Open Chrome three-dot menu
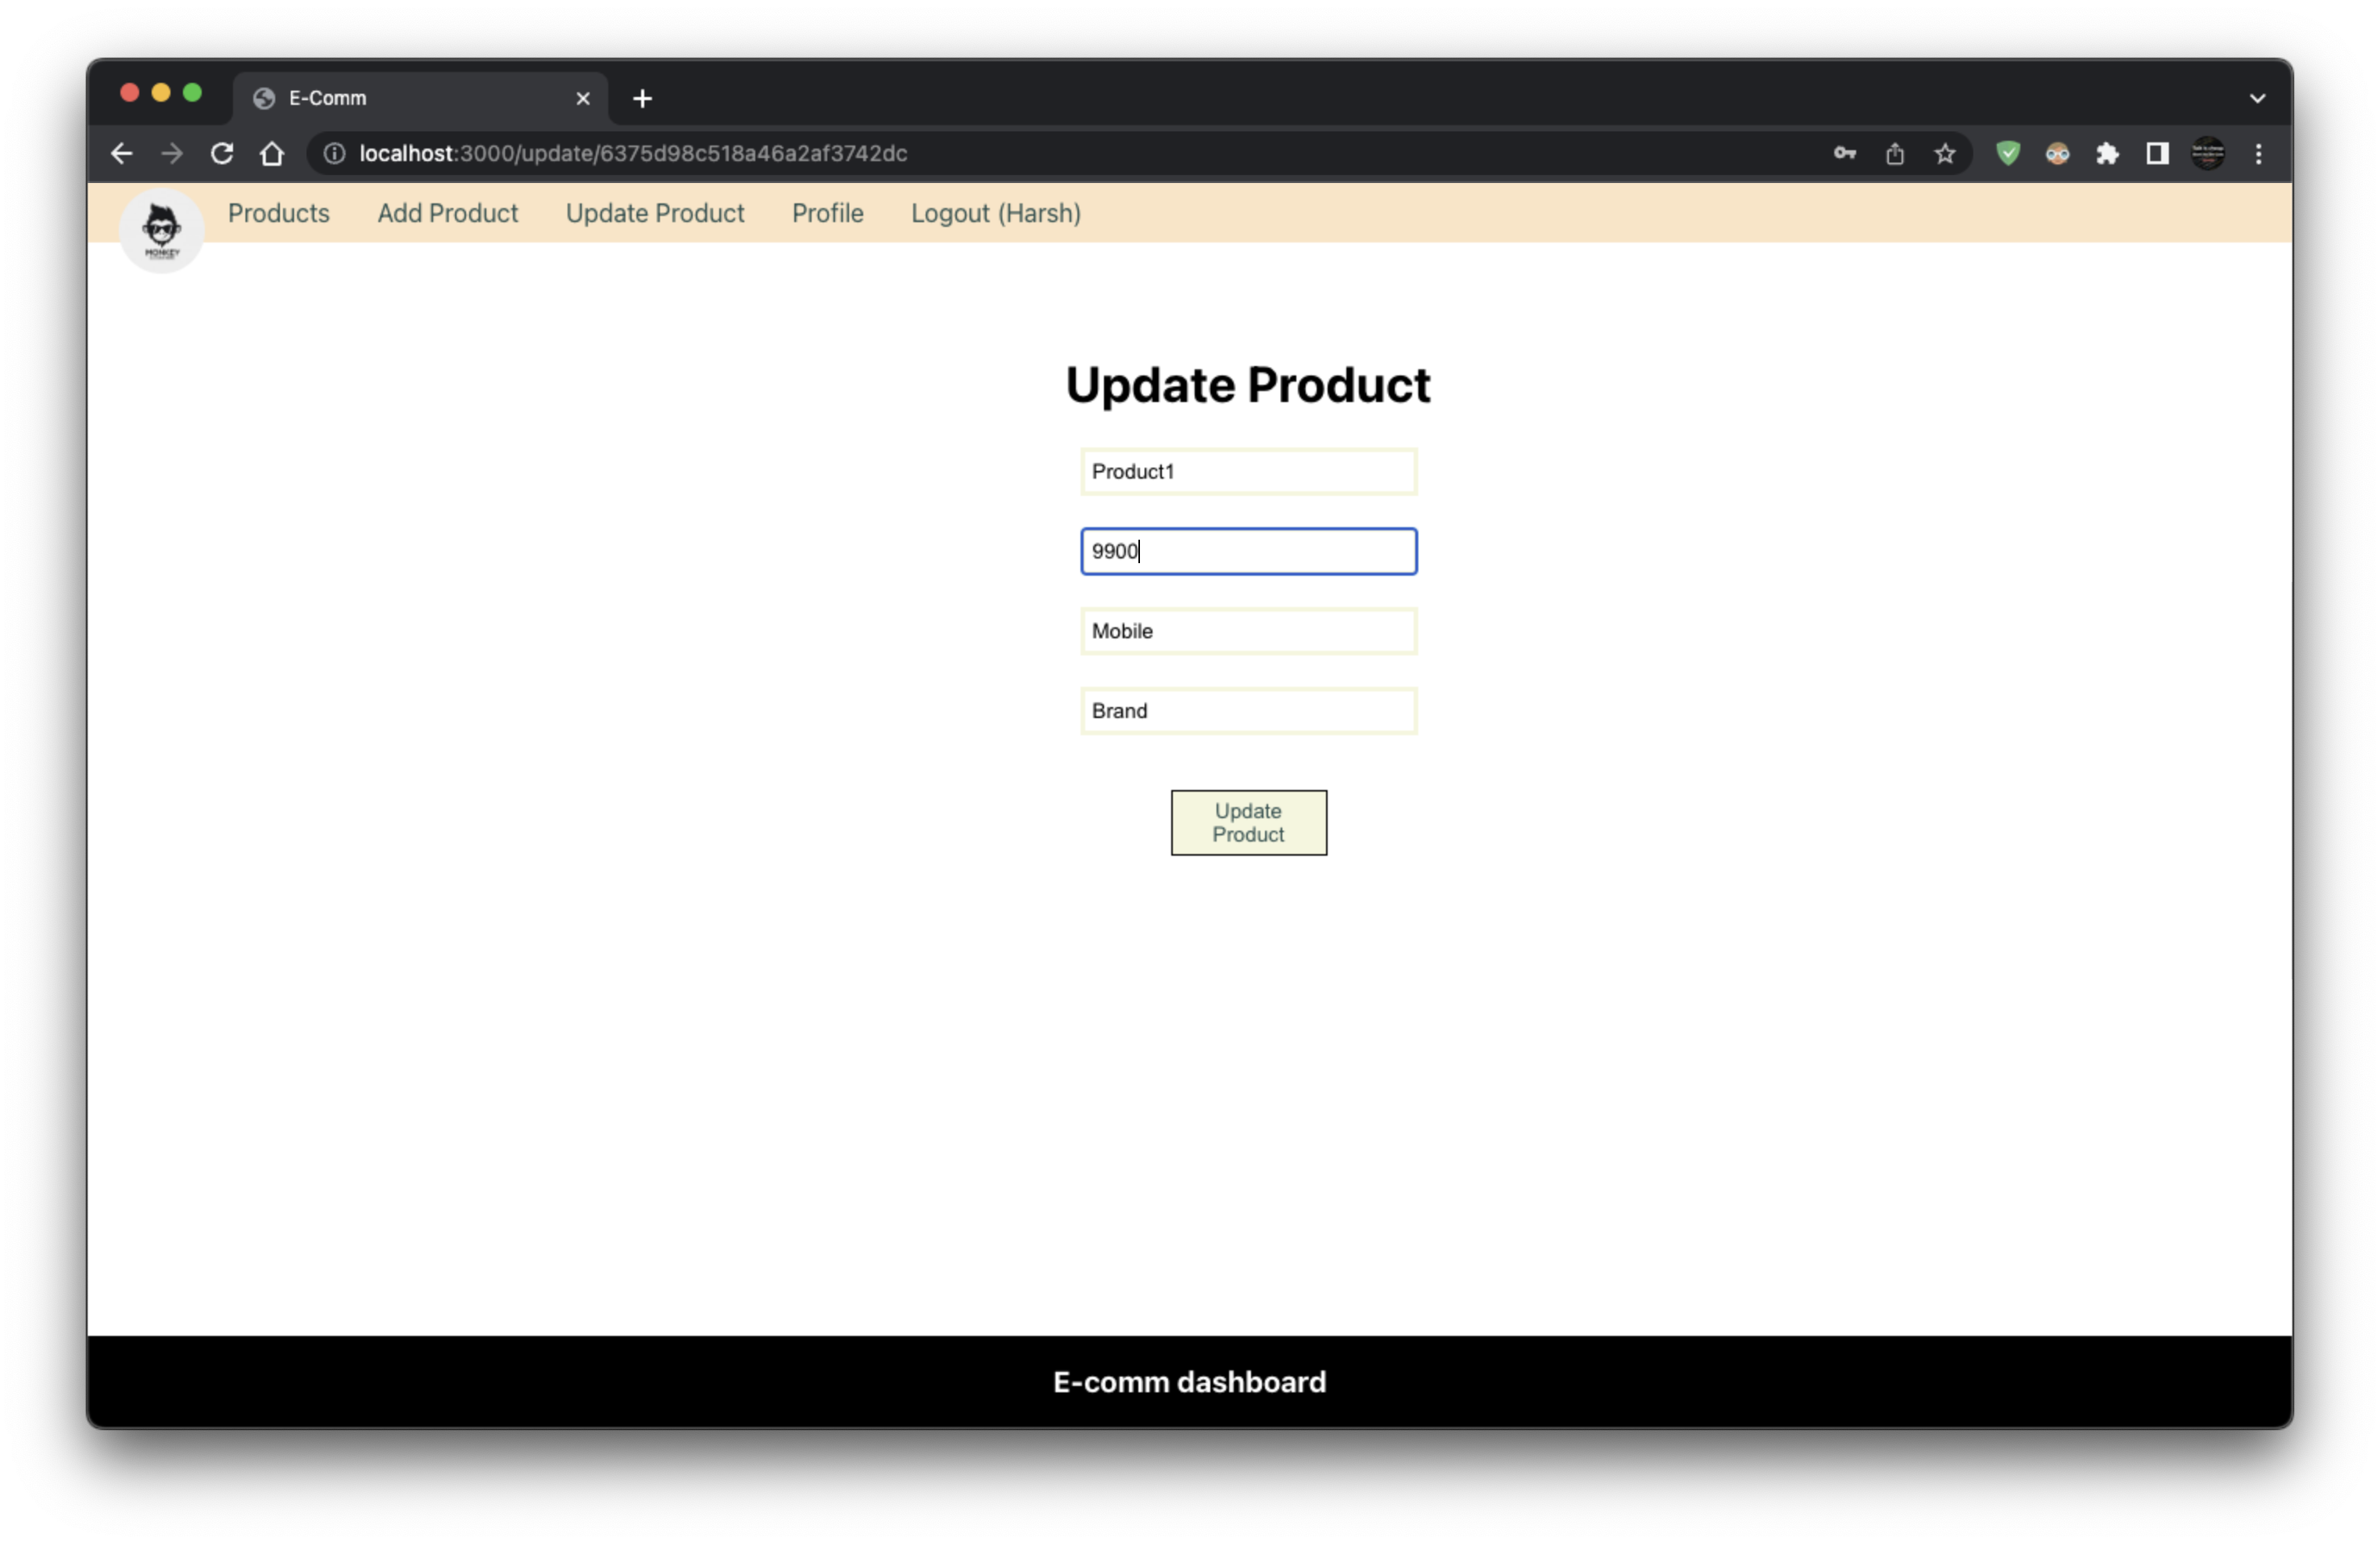The width and height of the screenshot is (2380, 1544). point(2259,153)
